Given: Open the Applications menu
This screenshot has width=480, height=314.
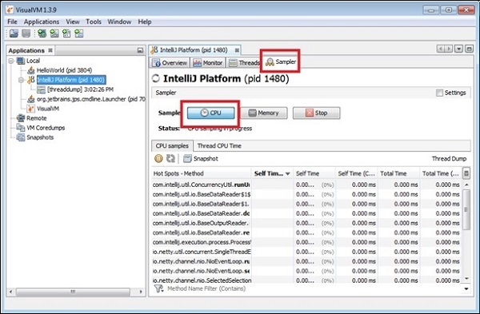Looking at the screenshot, I should [42, 22].
